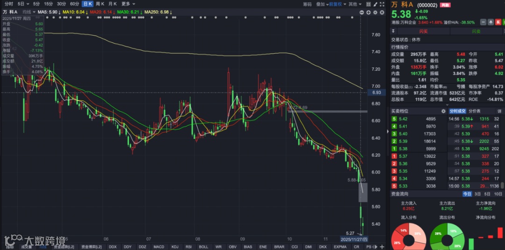Select the 周K weekly candlestick tab
Image resolution: width=505 pixels, height=250 pixels.
(100, 4)
